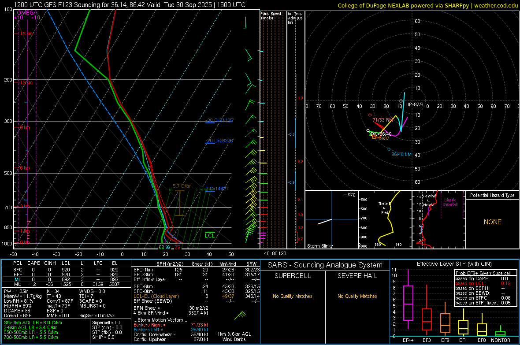The image size is (520, 345).
Task: Click the Potential Hazard Type header
Action: (492, 195)
